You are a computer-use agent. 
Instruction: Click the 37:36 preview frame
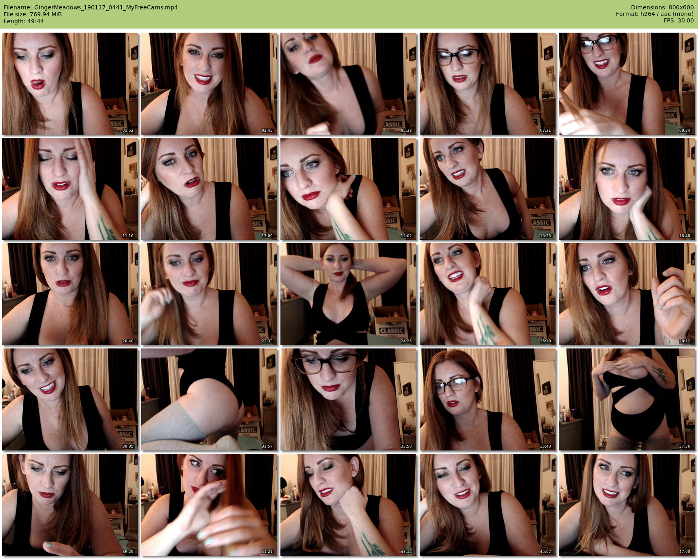[x=627, y=399]
